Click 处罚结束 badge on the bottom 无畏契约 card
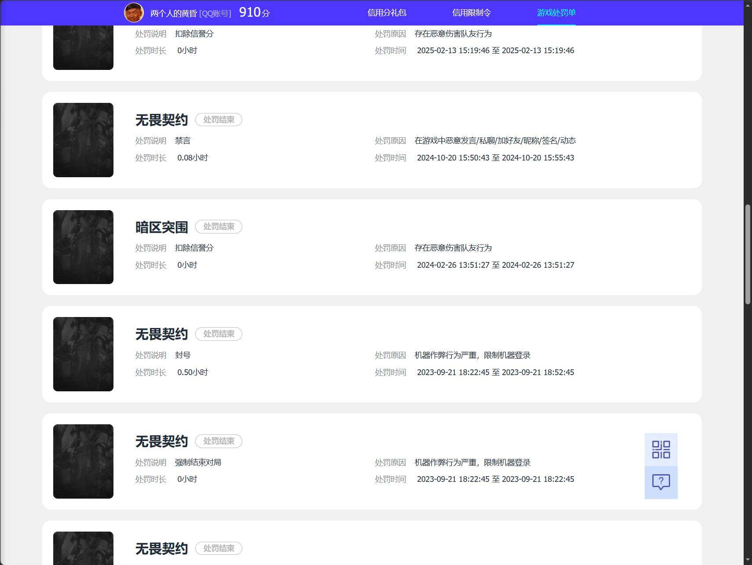752x565 pixels. [219, 548]
